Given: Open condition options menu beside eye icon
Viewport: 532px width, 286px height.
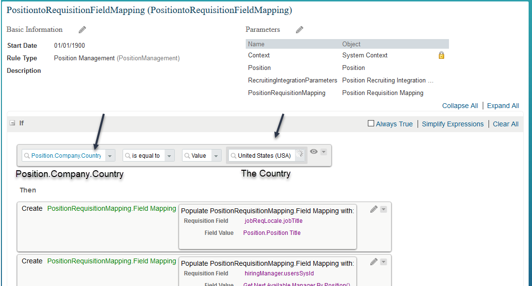Looking at the screenshot, I should pos(323,152).
